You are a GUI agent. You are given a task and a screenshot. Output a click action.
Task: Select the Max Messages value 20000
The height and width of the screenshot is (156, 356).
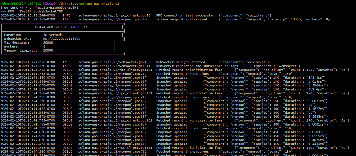pos(48,43)
